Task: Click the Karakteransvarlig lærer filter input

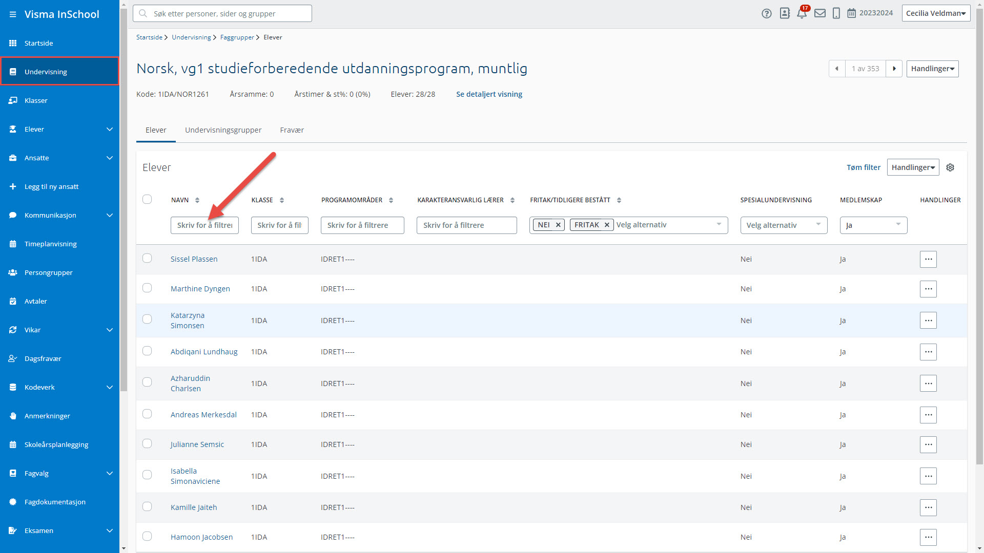Action: [x=466, y=225]
